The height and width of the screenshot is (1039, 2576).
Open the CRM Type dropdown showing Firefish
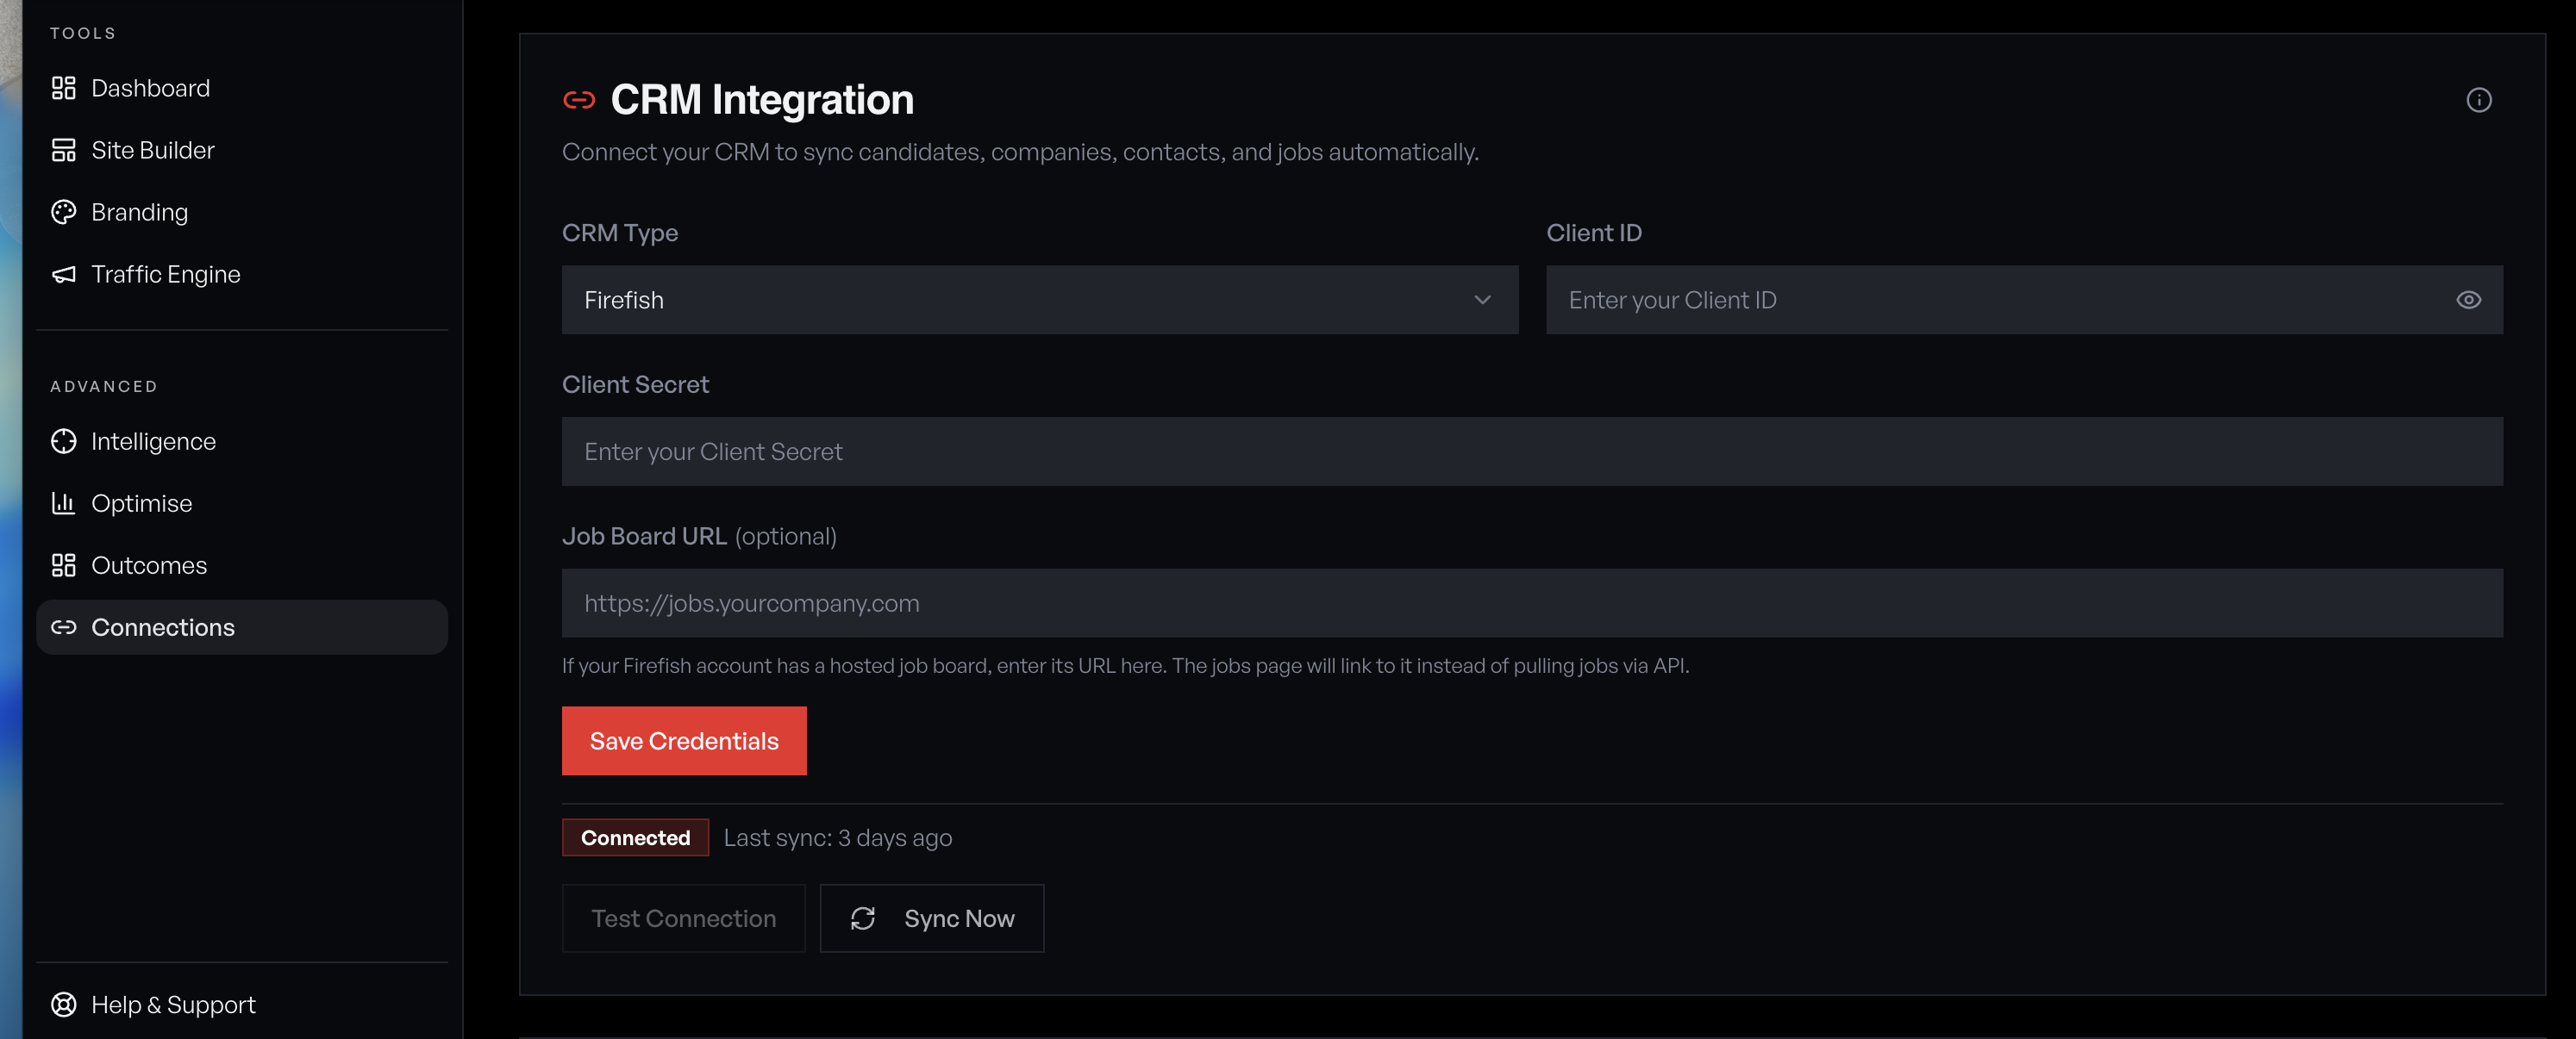click(1040, 300)
